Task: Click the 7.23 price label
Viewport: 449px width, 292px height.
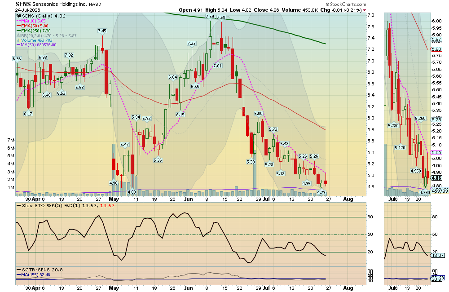Action: 192,43
